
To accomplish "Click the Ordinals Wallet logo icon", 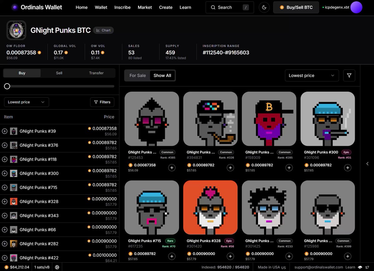I will (x=15, y=7).
